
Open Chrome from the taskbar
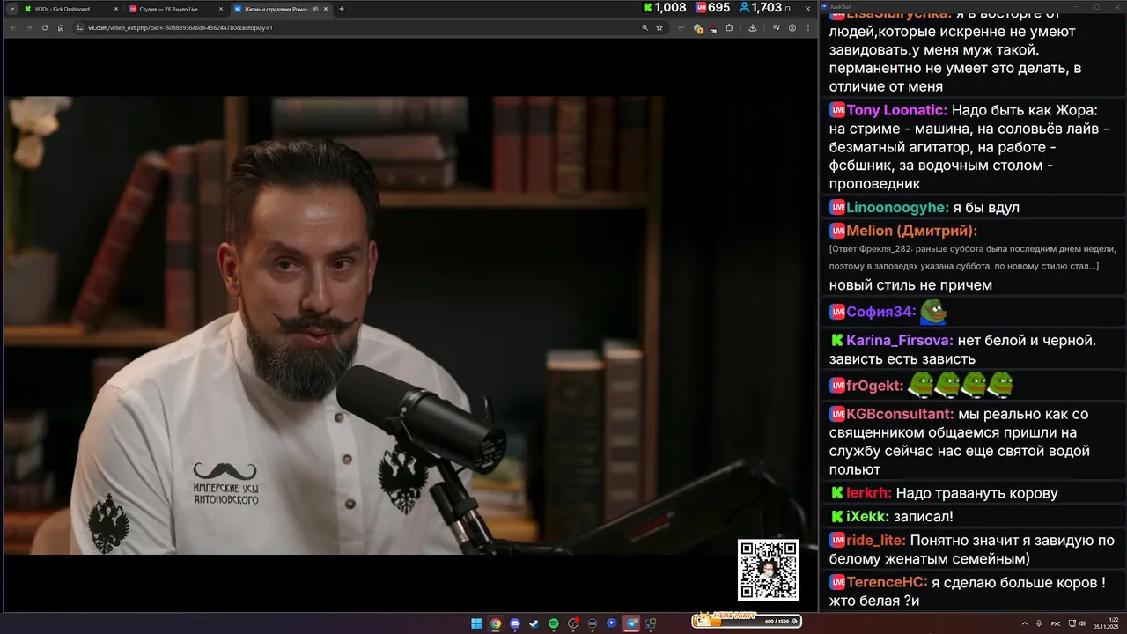click(x=496, y=623)
